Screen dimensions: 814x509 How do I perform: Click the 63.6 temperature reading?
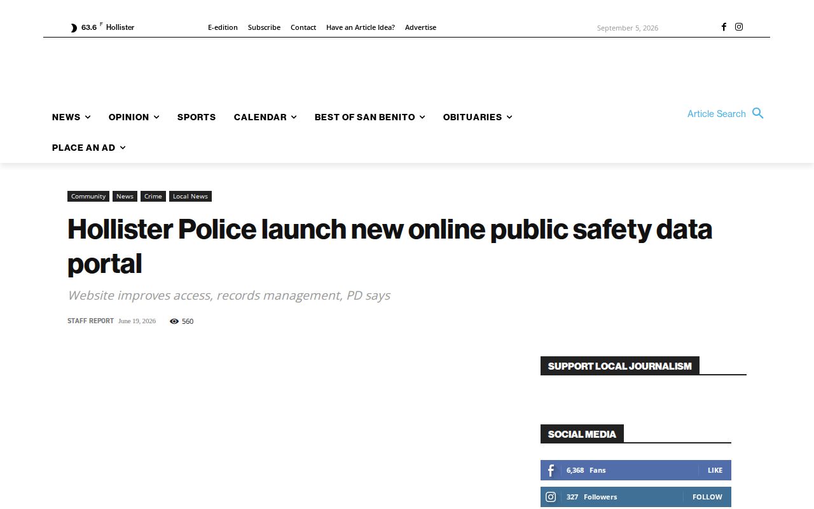coord(89,27)
